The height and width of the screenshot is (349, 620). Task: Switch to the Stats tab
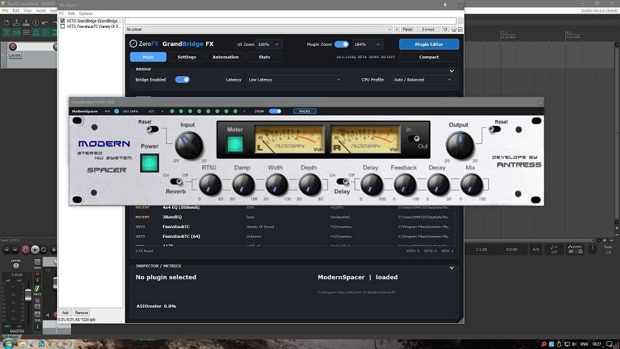pyautogui.click(x=264, y=57)
